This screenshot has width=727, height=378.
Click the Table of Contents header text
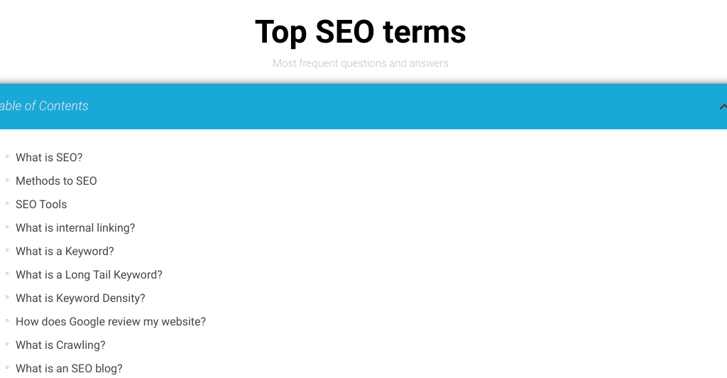point(44,106)
